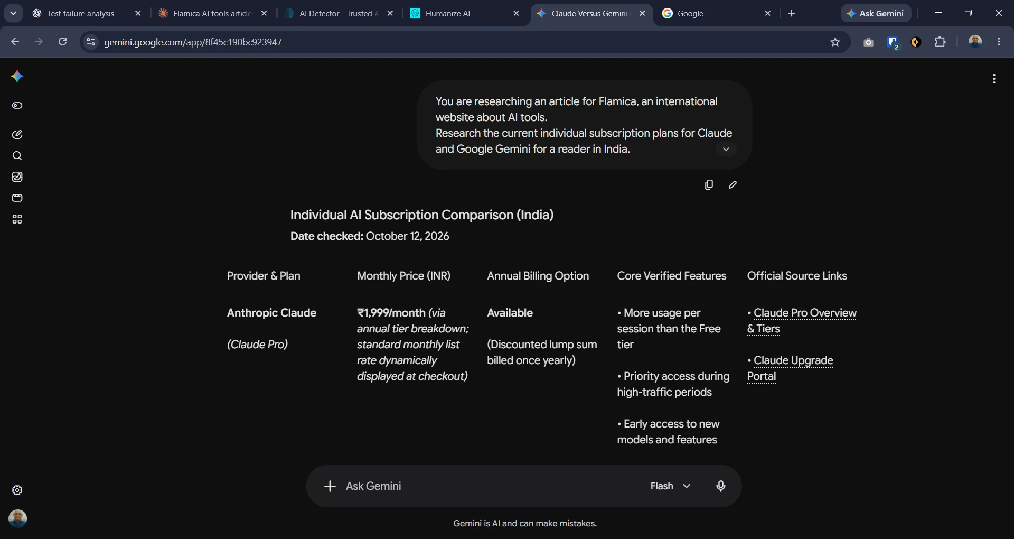The width and height of the screenshot is (1014, 539).
Task: Open a new browser tab
Action: coord(791,14)
